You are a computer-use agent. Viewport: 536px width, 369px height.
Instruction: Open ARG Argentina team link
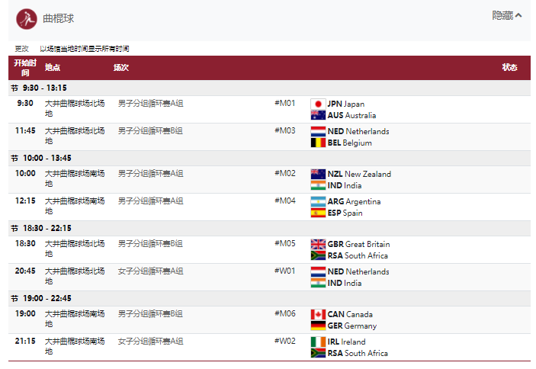click(354, 201)
